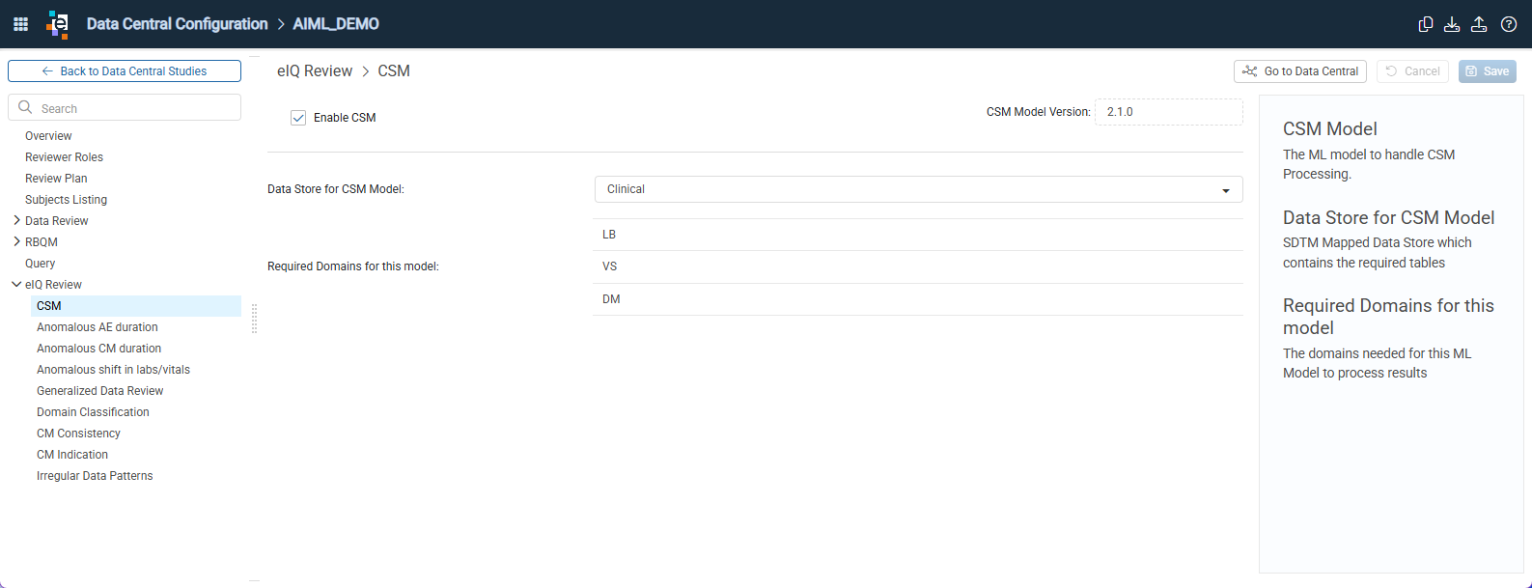Click the CSM Model help heading
The height and width of the screenshot is (588, 1532).
point(1329,129)
